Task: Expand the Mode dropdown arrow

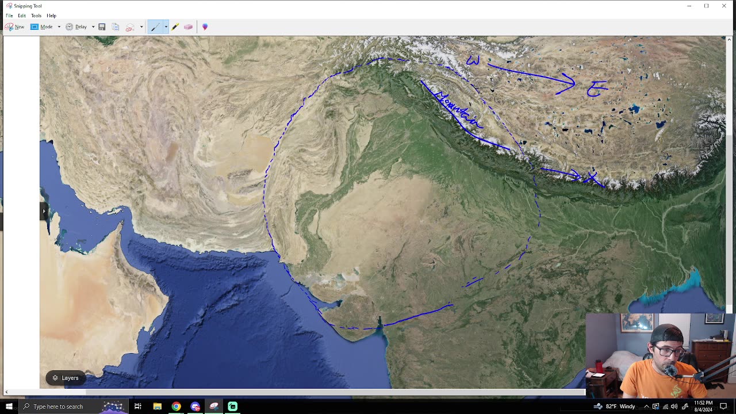Action: click(59, 27)
